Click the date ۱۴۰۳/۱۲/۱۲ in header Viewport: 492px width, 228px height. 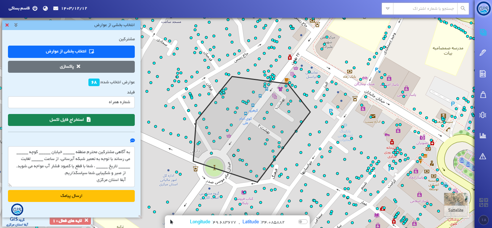pos(74,8)
